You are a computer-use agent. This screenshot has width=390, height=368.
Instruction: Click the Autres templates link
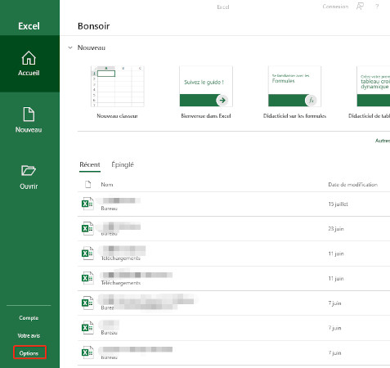pyautogui.click(x=383, y=141)
